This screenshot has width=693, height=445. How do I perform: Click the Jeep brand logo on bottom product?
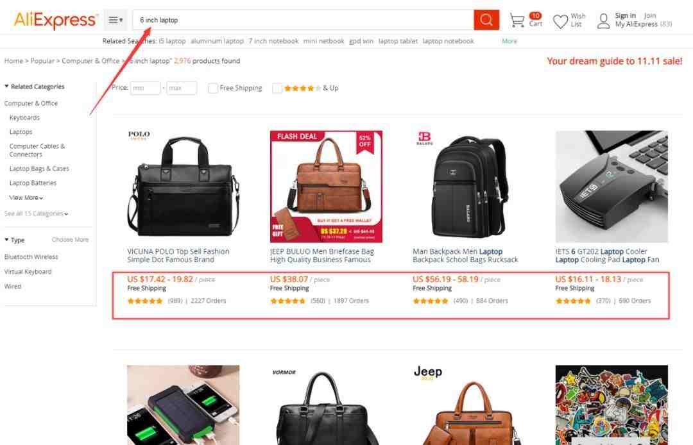click(x=428, y=373)
